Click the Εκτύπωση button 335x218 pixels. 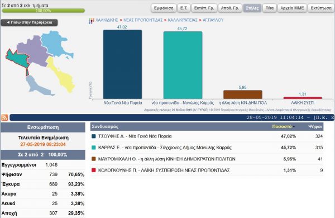321,8
